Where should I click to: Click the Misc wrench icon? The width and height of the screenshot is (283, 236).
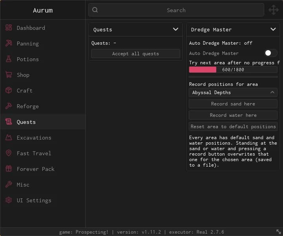(x=9, y=184)
